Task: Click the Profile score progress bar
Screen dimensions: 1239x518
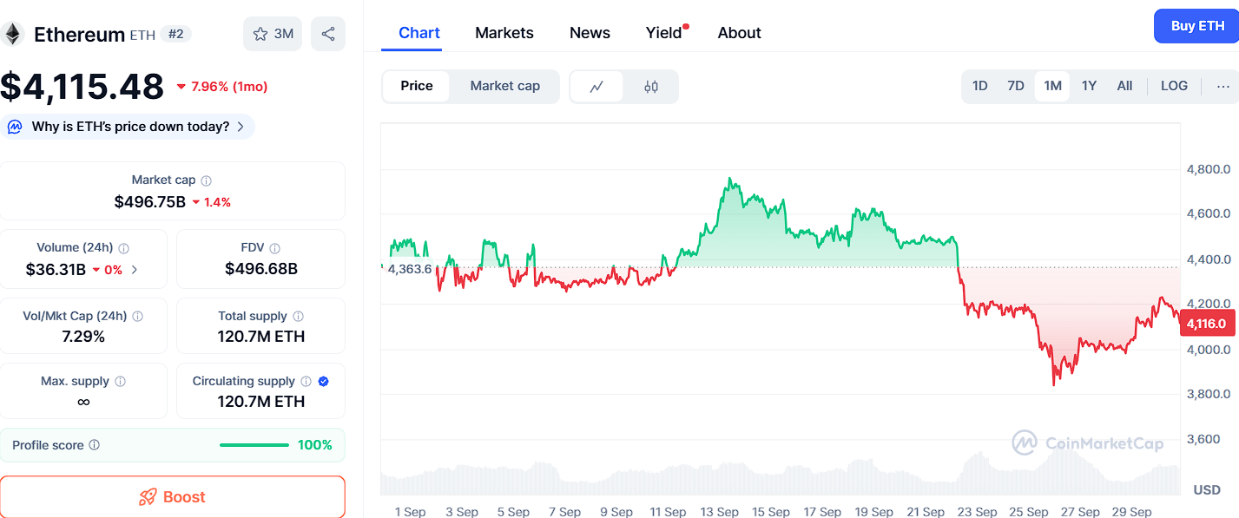Action: (x=254, y=445)
